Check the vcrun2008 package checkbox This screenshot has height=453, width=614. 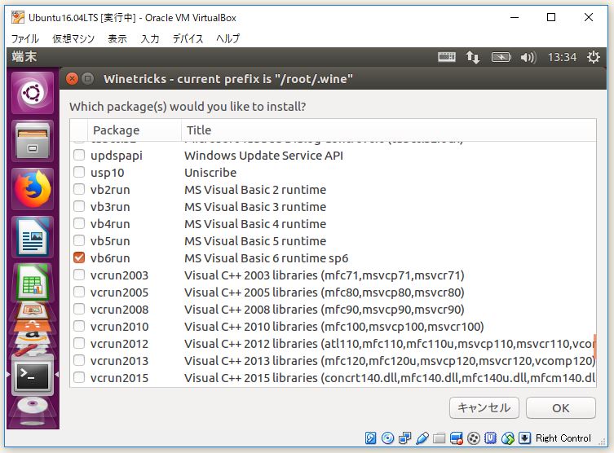click(x=79, y=309)
